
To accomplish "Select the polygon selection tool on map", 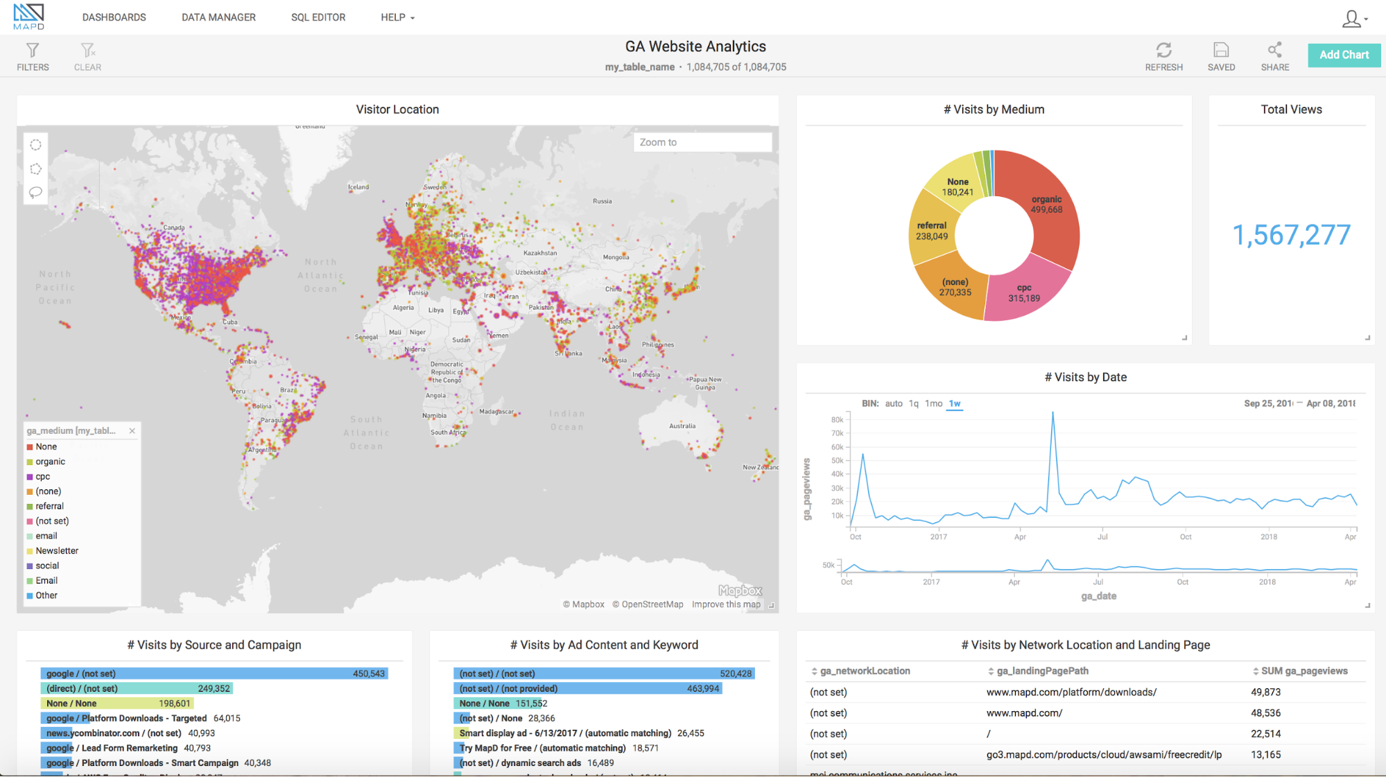I will pyautogui.click(x=36, y=169).
